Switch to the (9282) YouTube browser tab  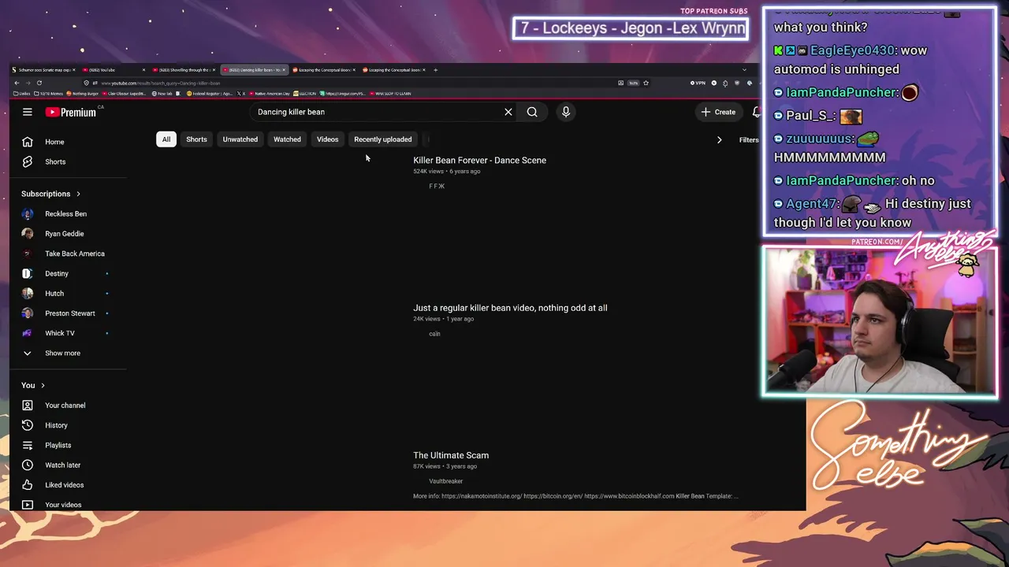tap(114, 69)
